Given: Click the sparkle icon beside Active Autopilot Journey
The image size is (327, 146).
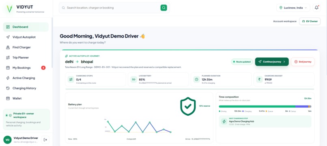Looking at the screenshot, I should 66,56.
